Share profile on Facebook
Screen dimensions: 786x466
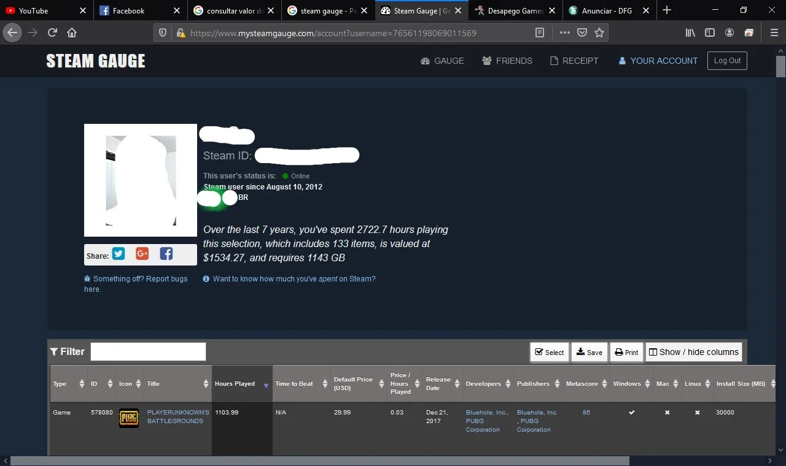[x=166, y=254]
